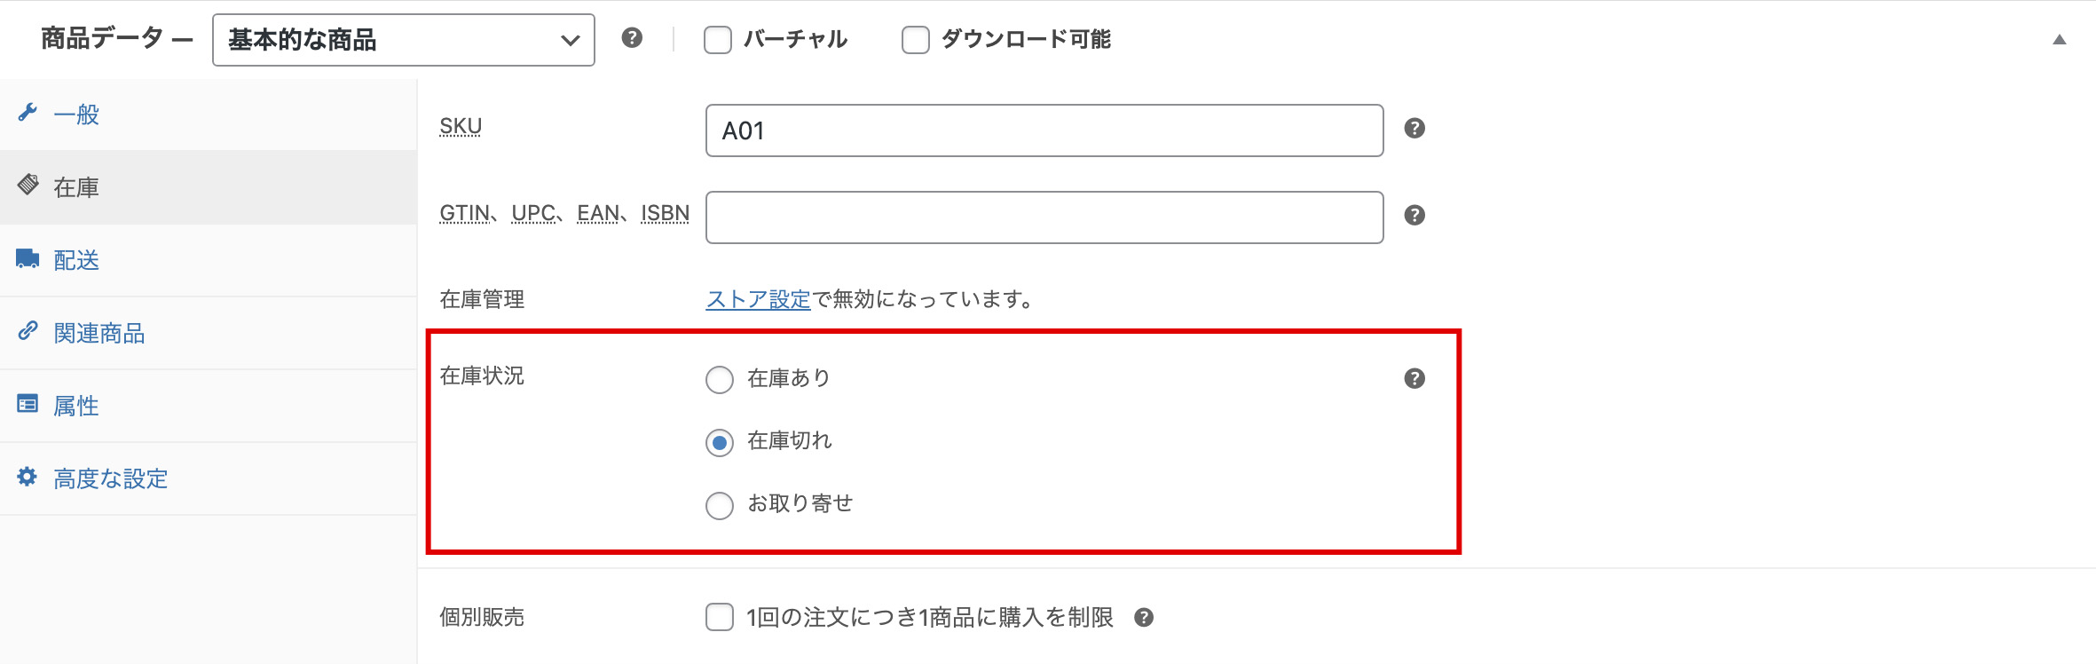Click the help icon next to SKU field
Viewport: 2096px width, 664px height.
click(x=1414, y=129)
